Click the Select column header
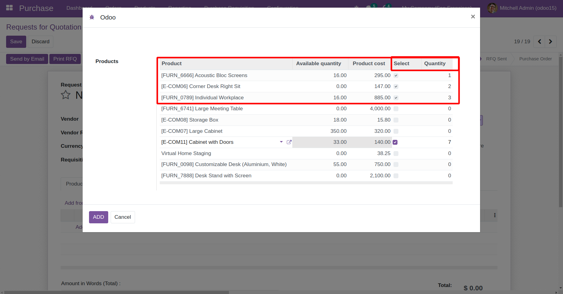Viewport: 563px width, 294px height. click(x=407, y=64)
